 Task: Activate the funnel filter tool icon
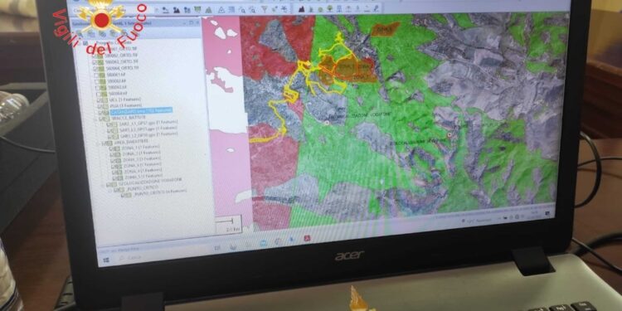(265, 9)
